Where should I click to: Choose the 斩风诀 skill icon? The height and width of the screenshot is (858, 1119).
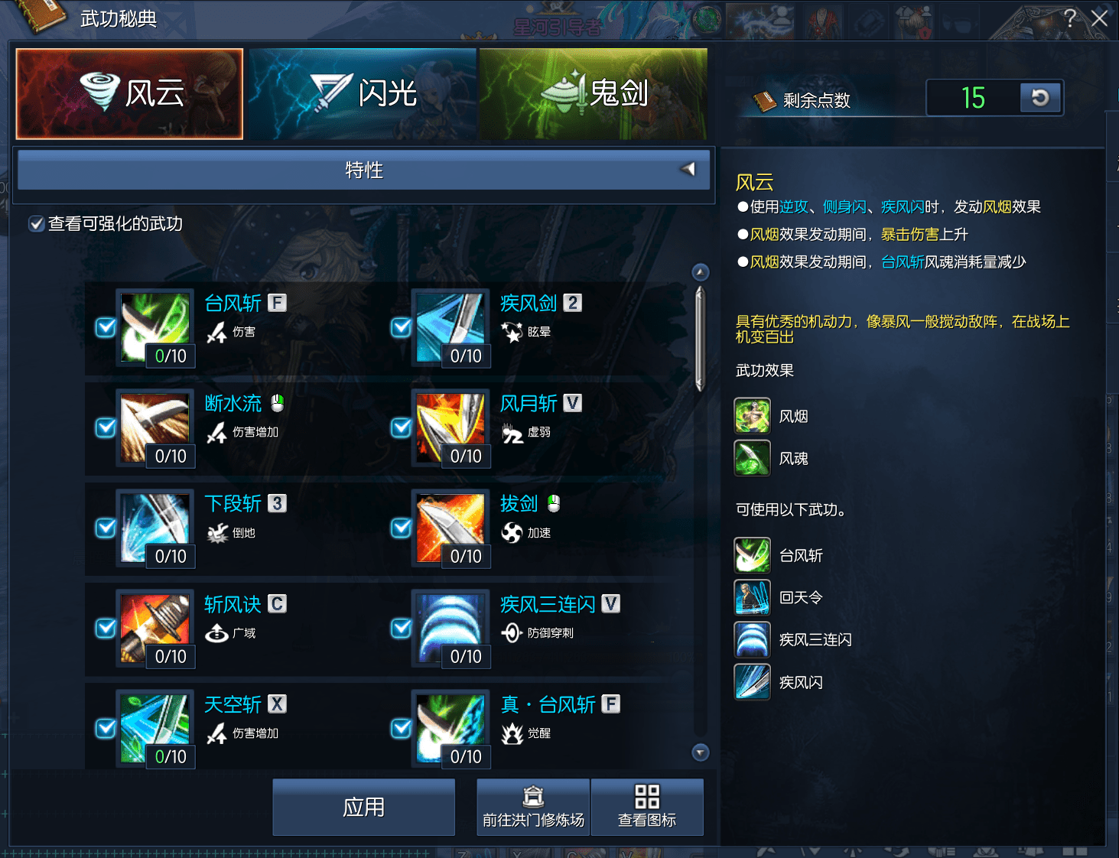click(x=155, y=629)
